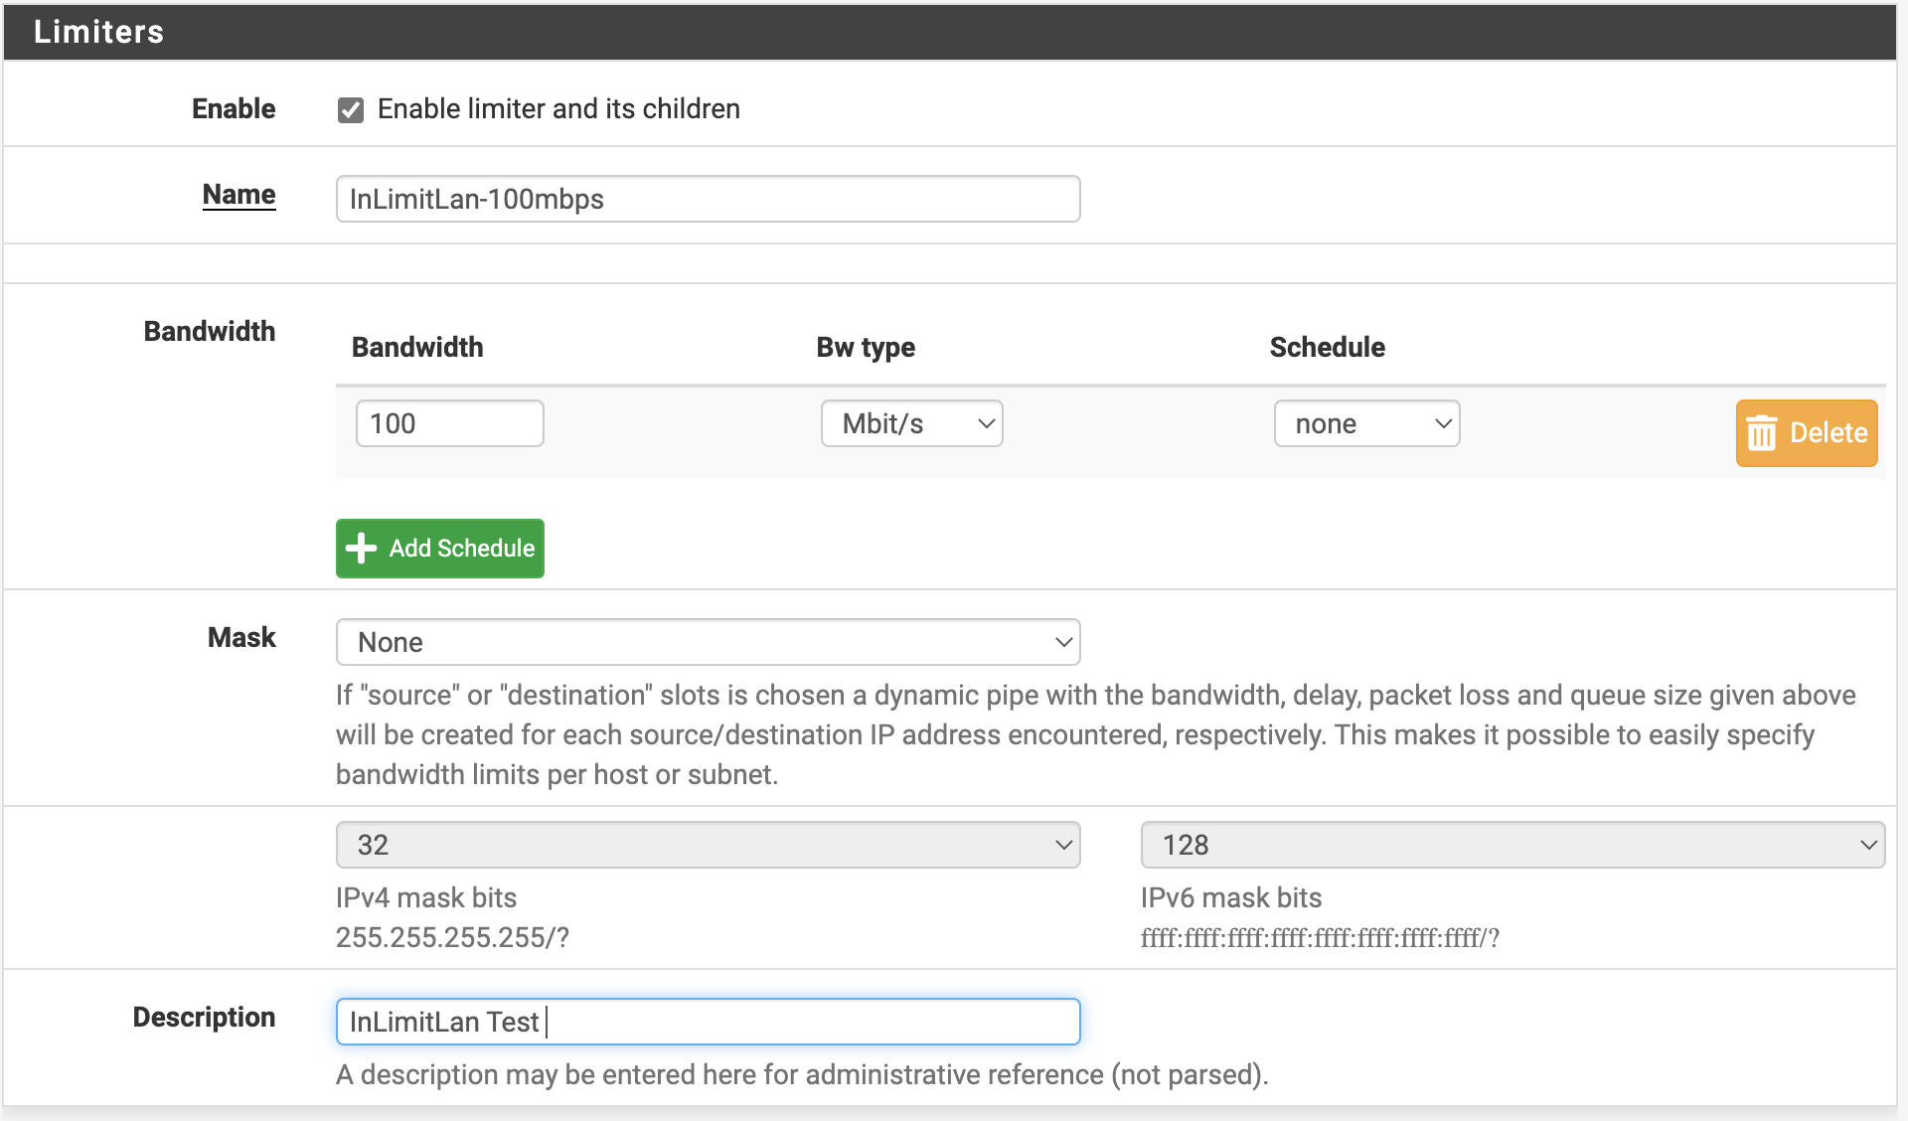Open the Schedule dropdown set to none
The width and height of the screenshot is (1908, 1121).
(1366, 423)
